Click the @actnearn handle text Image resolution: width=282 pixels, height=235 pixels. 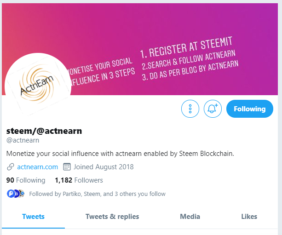[23, 140]
